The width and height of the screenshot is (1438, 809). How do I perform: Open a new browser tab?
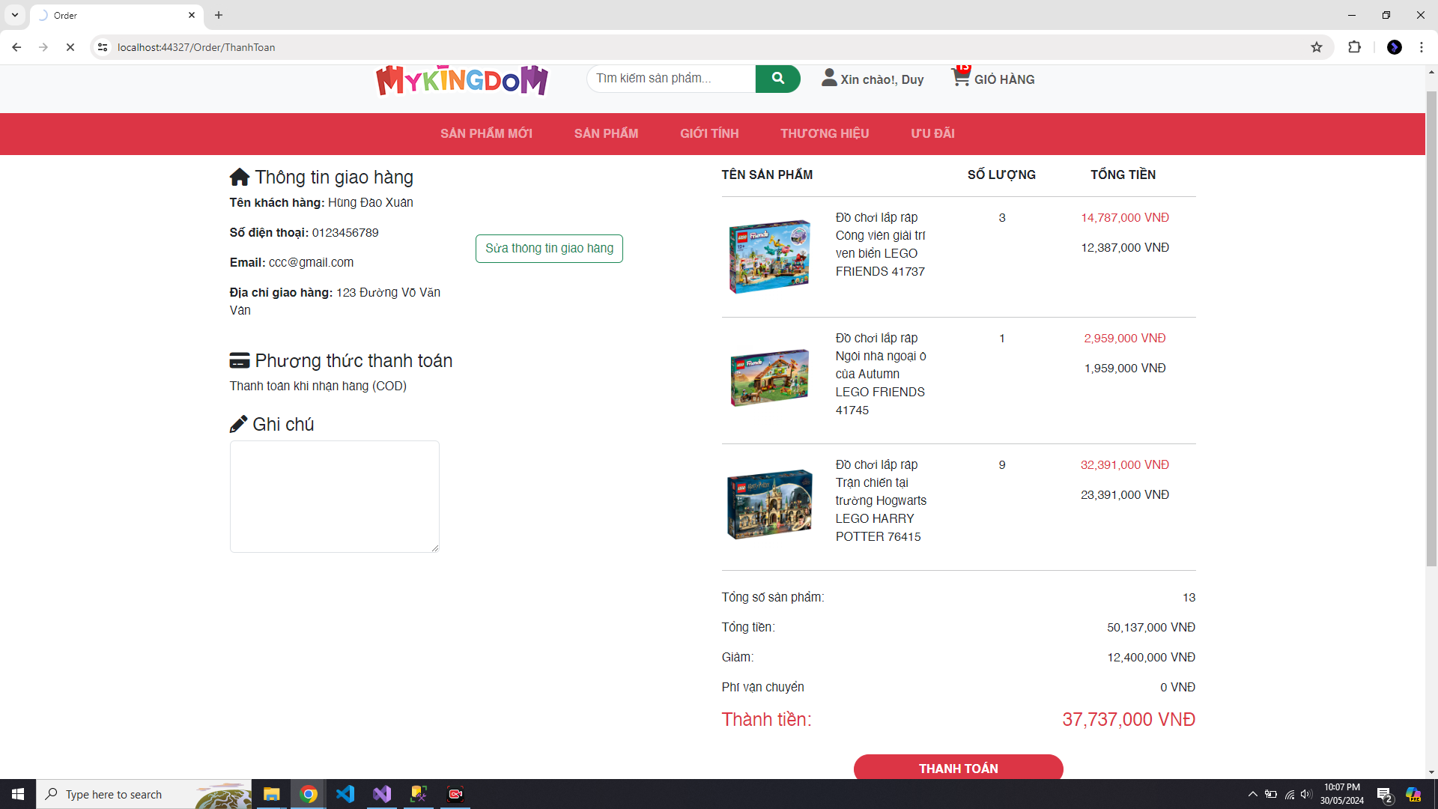pyautogui.click(x=219, y=15)
